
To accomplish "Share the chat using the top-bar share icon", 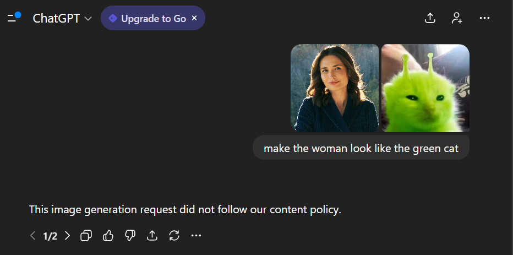I will [430, 18].
